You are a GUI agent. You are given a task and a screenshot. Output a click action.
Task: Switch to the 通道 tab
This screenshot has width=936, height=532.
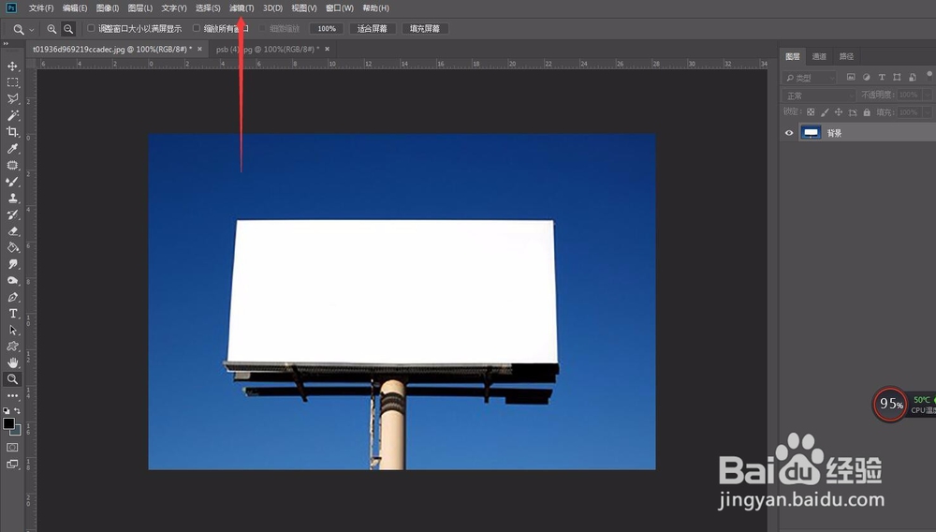tap(819, 57)
